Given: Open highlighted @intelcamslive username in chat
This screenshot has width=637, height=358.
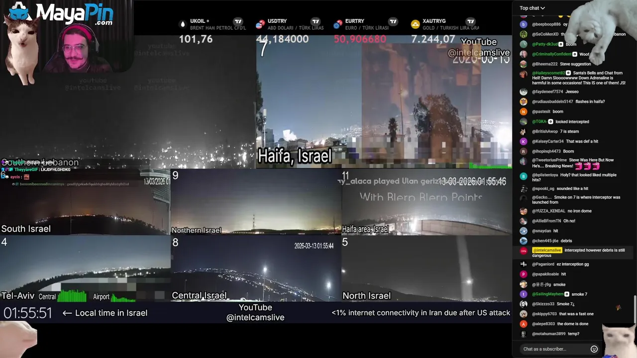Looking at the screenshot, I should click(x=547, y=250).
